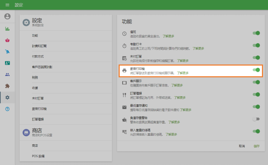Click the 取消 button

coord(242,146)
